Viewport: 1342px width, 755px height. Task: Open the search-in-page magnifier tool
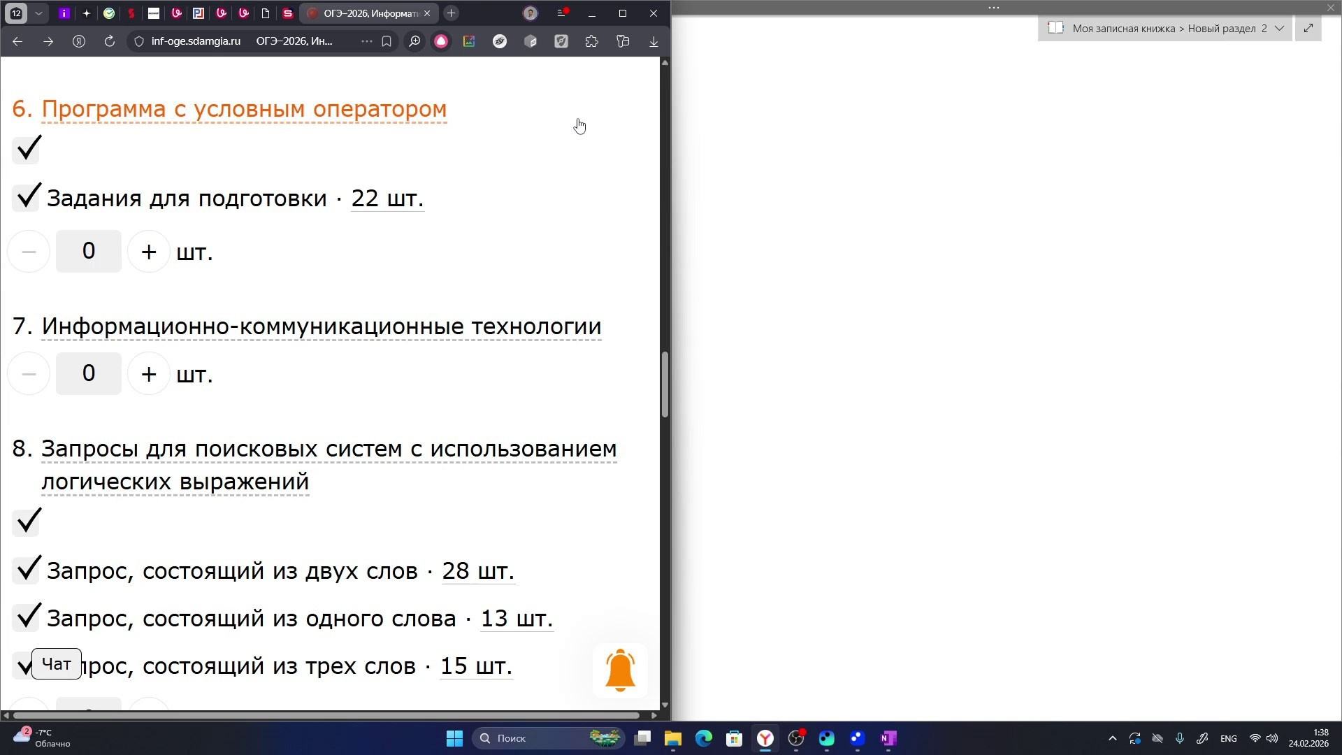tap(414, 41)
